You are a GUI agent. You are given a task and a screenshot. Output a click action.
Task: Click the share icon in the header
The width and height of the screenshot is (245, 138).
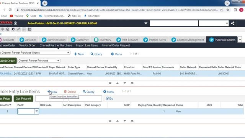tap(232, 23)
